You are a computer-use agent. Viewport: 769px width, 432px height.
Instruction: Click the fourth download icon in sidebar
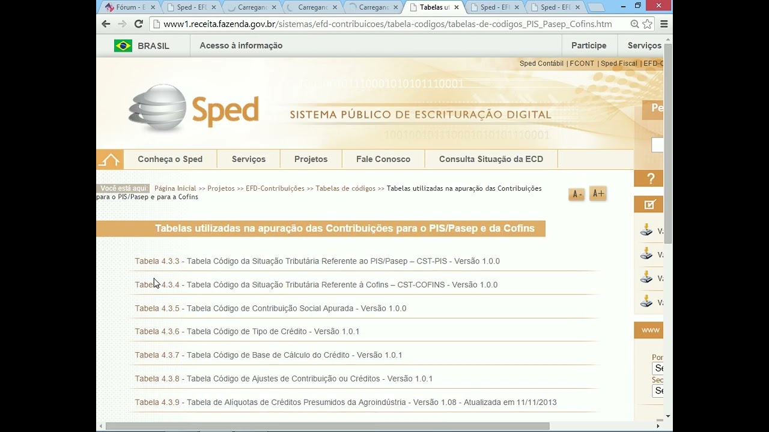pos(646,302)
